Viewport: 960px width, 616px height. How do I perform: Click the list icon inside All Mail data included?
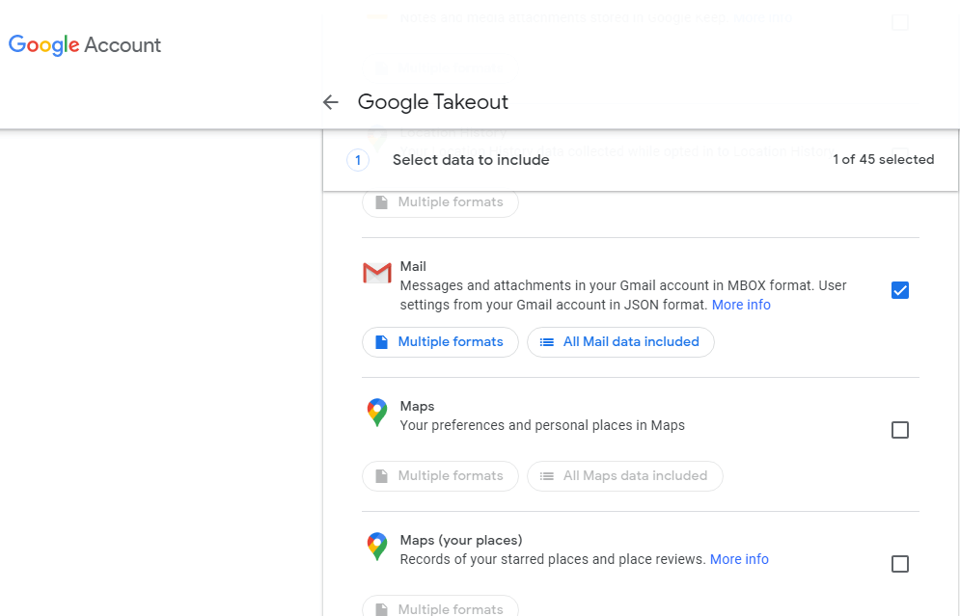[x=546, y=341]
